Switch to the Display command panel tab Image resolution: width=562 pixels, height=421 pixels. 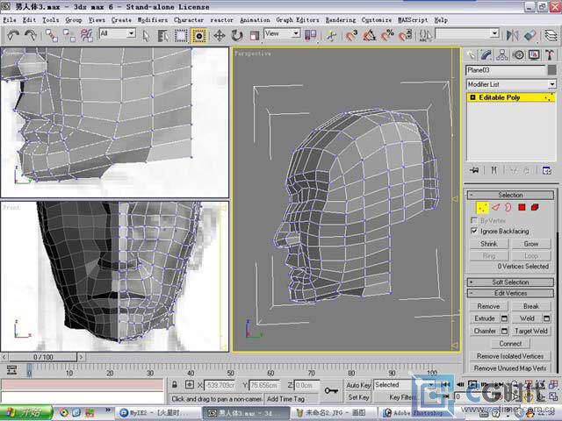click(x=534, y=54)
